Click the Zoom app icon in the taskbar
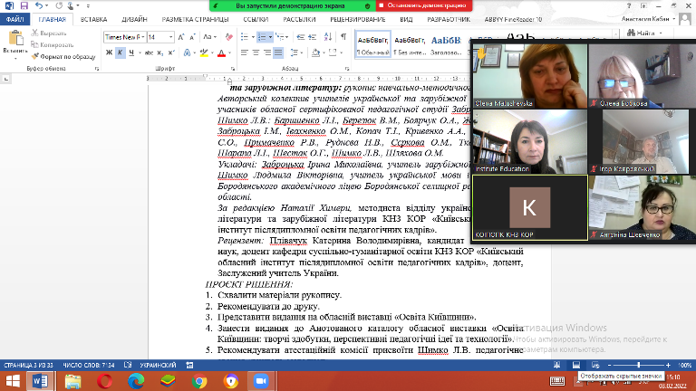Screen dimensions: 696x391 tap(261, 381)
